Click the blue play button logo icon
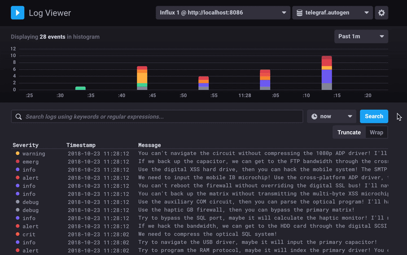Image resolution: width=407 pixels, height=255 pixels. point(18,13)
